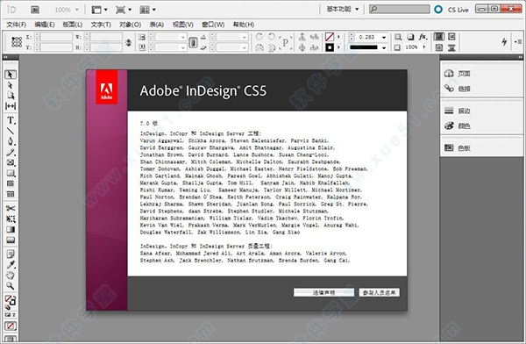Open the 表(A) menu
Image resolution: width=526 pixels, height=344 pixels.
(x=157, y=25)
